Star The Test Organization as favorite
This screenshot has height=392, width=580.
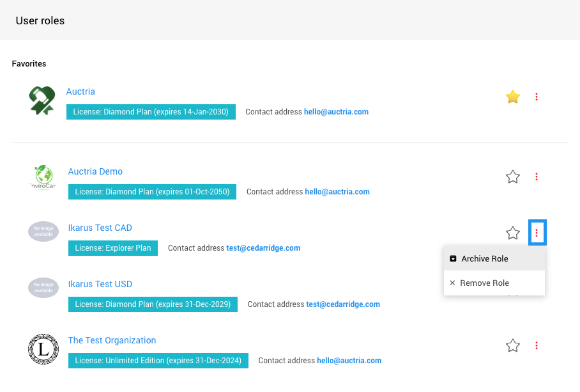pyautogui.click(x=512, y=346)
